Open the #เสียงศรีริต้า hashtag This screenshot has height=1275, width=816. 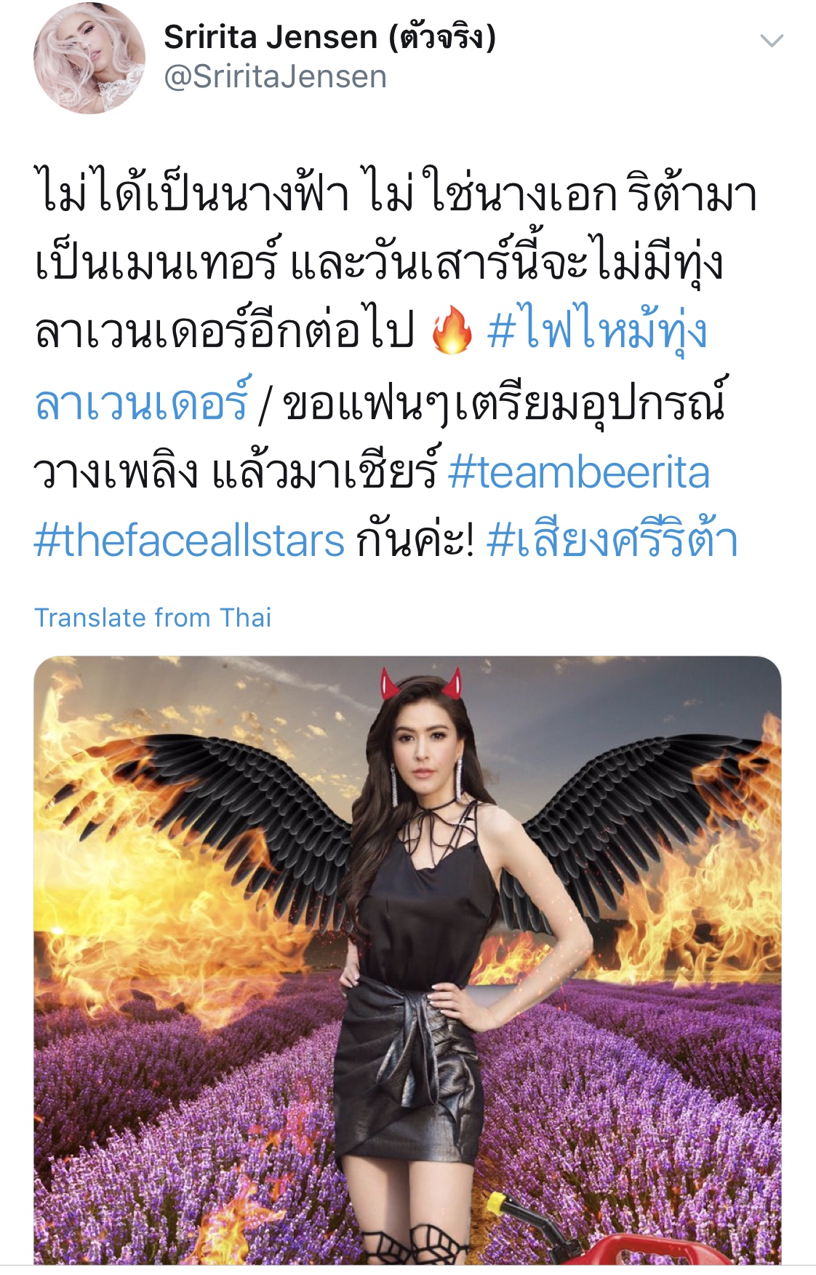point(613,541)
